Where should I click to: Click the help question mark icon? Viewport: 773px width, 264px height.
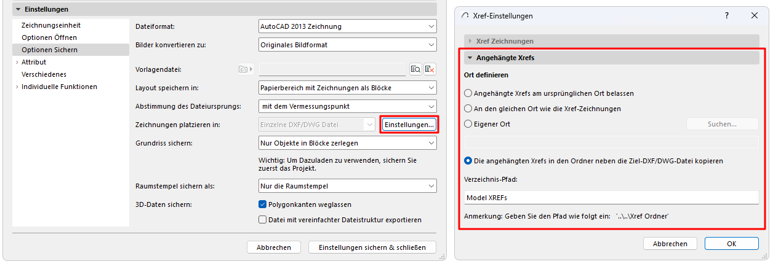click(x=727, y=15)
